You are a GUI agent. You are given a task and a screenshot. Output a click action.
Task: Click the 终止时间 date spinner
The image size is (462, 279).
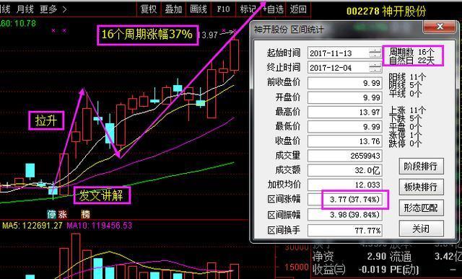coord(375,68)
